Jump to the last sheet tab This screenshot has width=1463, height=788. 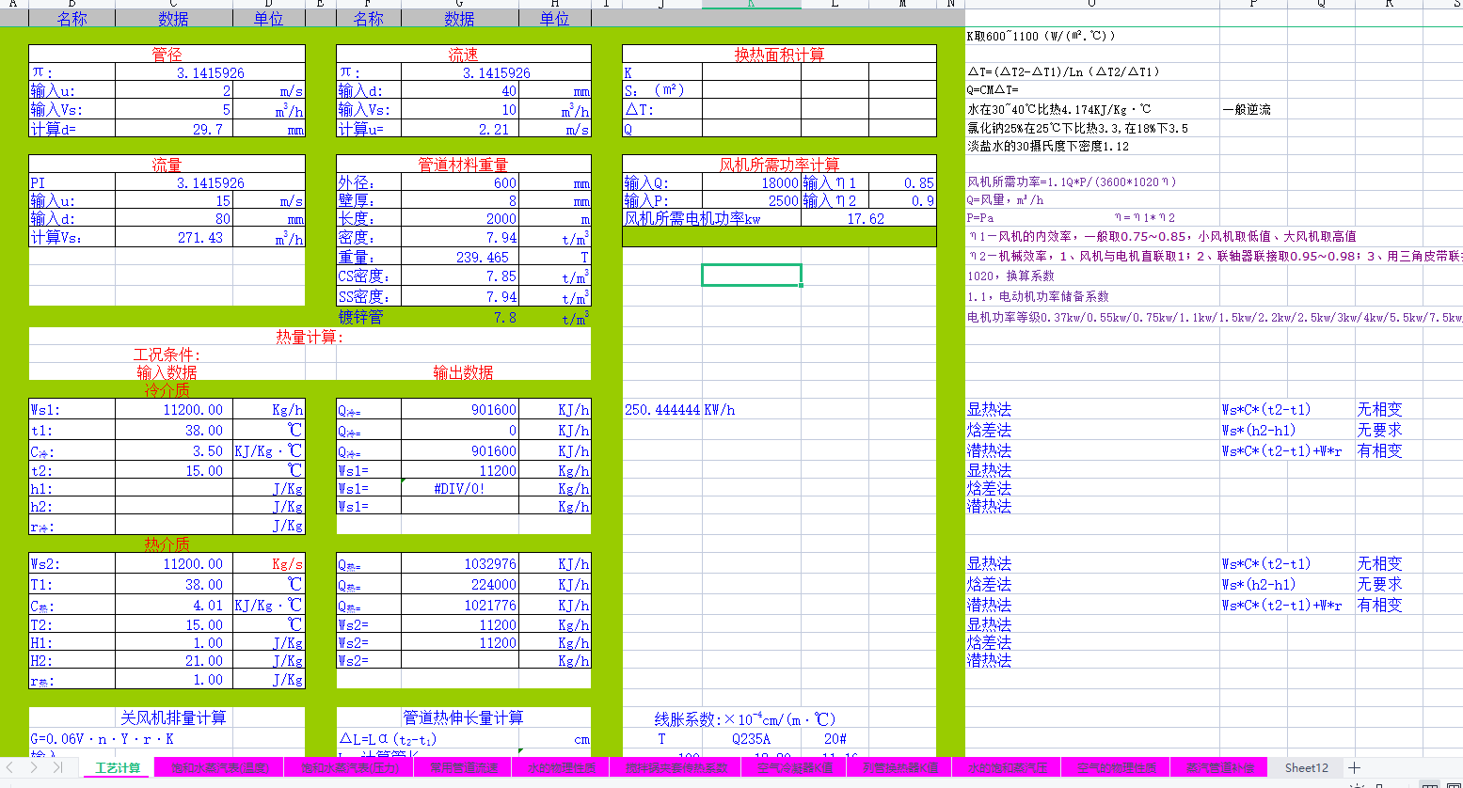tap(57, 768)
